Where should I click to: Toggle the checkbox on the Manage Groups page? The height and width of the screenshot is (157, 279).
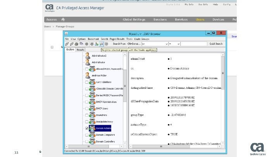[52, 47]
